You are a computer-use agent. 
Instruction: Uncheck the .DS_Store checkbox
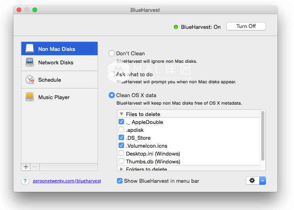tap(121, 137)
